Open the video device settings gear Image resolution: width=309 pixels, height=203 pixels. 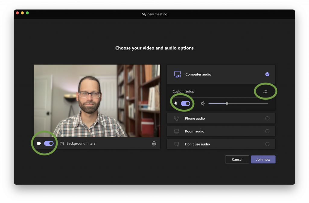coord(154,143)
